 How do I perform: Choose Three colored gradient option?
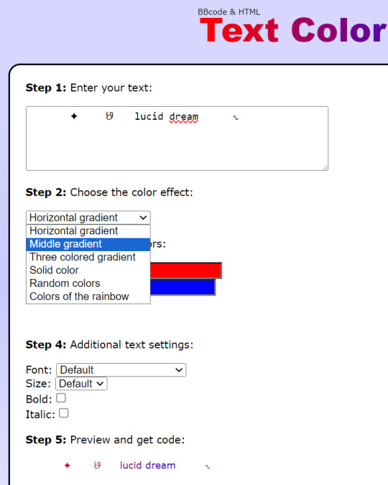pyautogui.click(x=88, y=257)
